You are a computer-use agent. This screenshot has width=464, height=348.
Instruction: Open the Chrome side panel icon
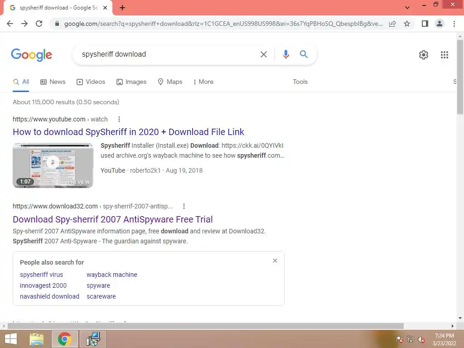[x=425, y=24]
